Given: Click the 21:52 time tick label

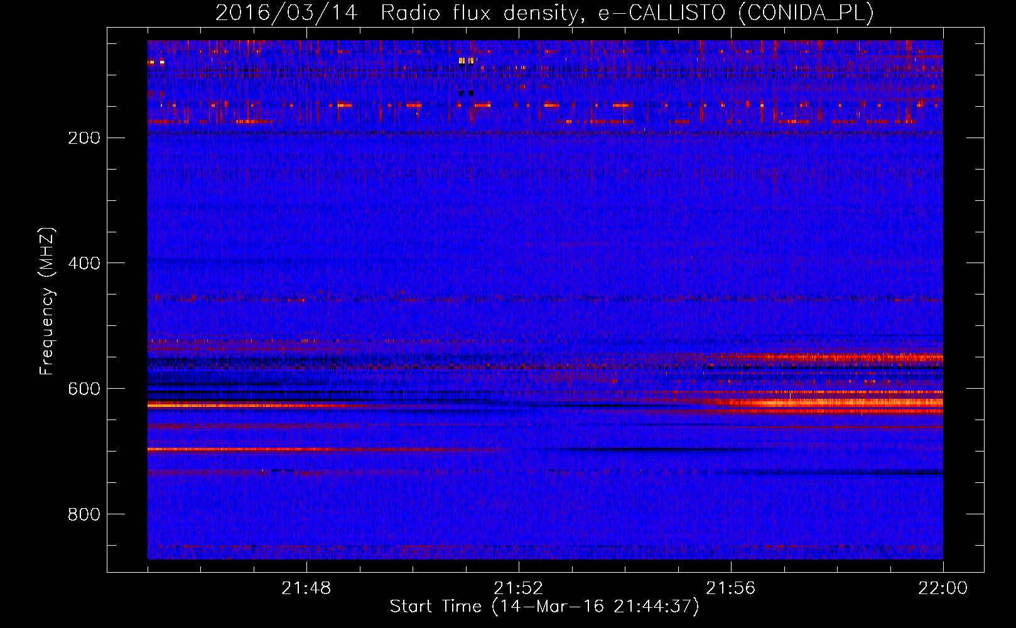Looking at the screenshot, I should (519, 588).
